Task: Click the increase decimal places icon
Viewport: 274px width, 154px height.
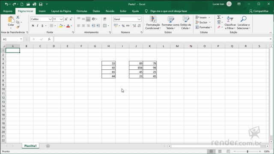Action: click(x=134, y=26)
